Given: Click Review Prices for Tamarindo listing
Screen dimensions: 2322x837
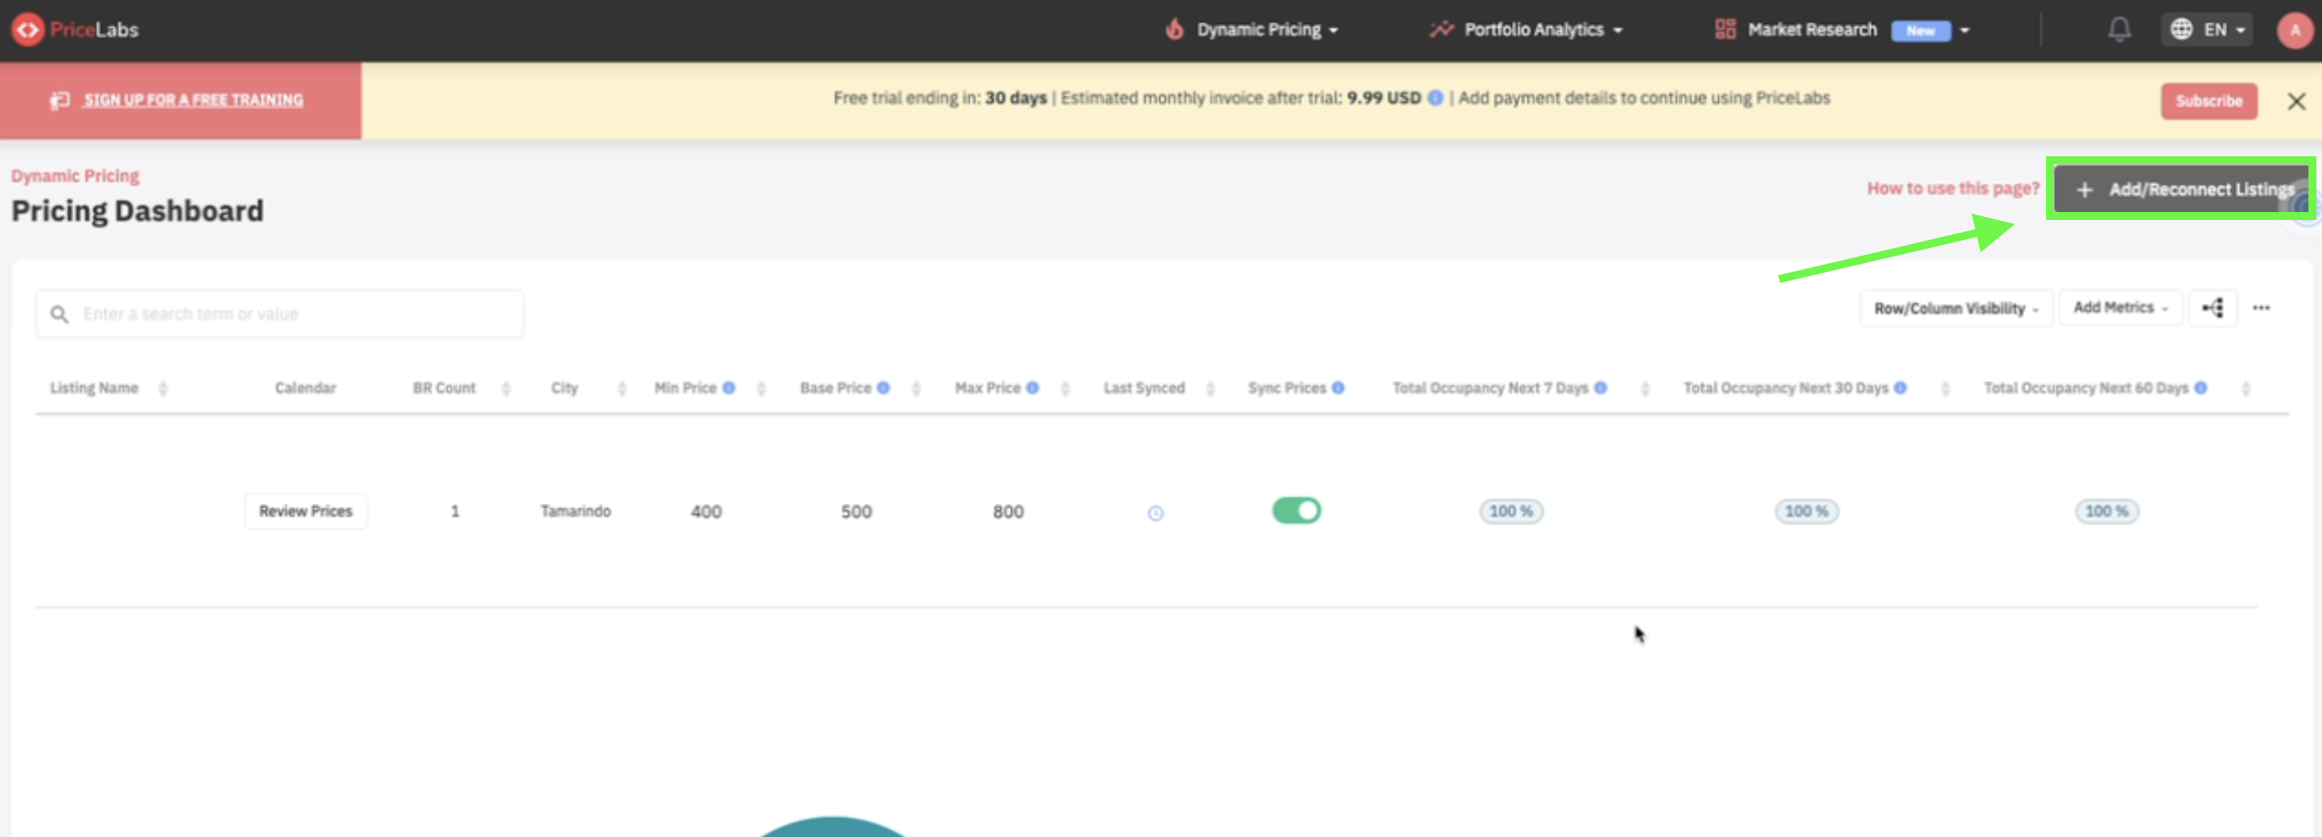Looking at the screenshot, I should click(x=305, y=511).
